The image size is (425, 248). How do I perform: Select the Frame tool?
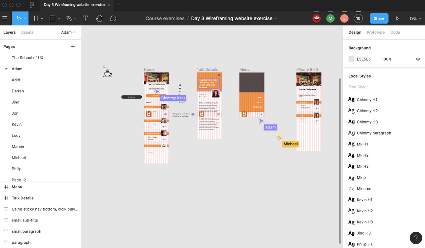pyautogui.click(x=37, y=18)
